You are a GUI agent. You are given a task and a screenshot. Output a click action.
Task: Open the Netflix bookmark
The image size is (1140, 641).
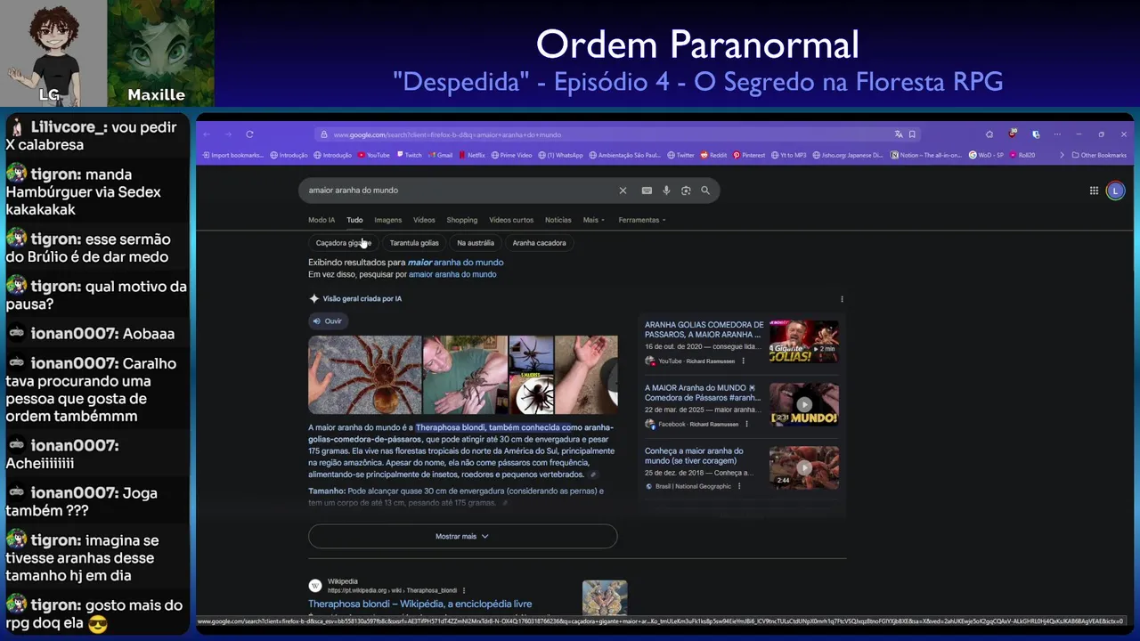tap(472, 155)
